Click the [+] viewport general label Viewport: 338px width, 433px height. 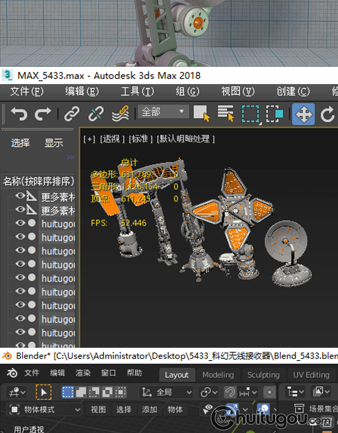point(89,138)
